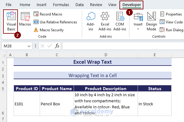Image resolution: width=184 pixels, height=122 pixels.
Task: Select the Developer tab
Action: pyautogui.click(x=132, y=5)
